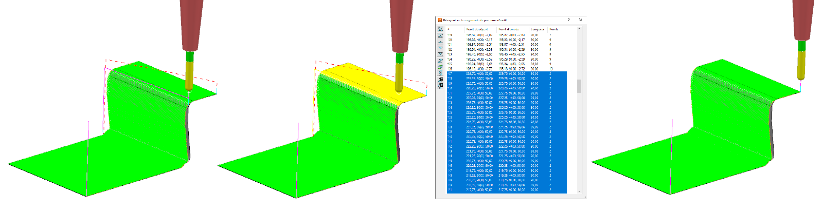Open the dialog help question mark button
The height and width of the screenshot is (212, 823).
(x=568, y=20)
